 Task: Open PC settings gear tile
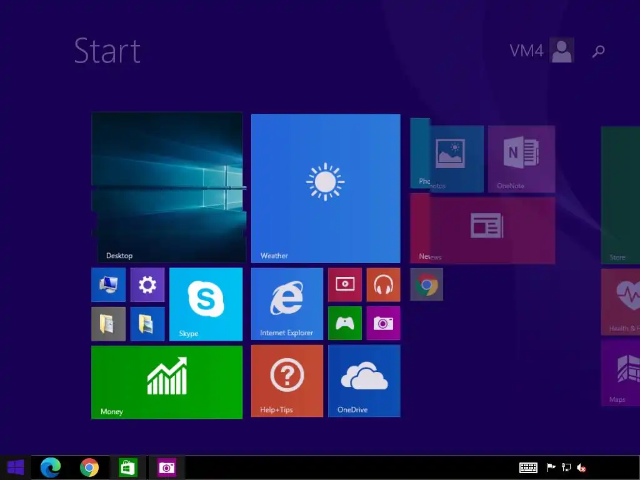point(147,284)
